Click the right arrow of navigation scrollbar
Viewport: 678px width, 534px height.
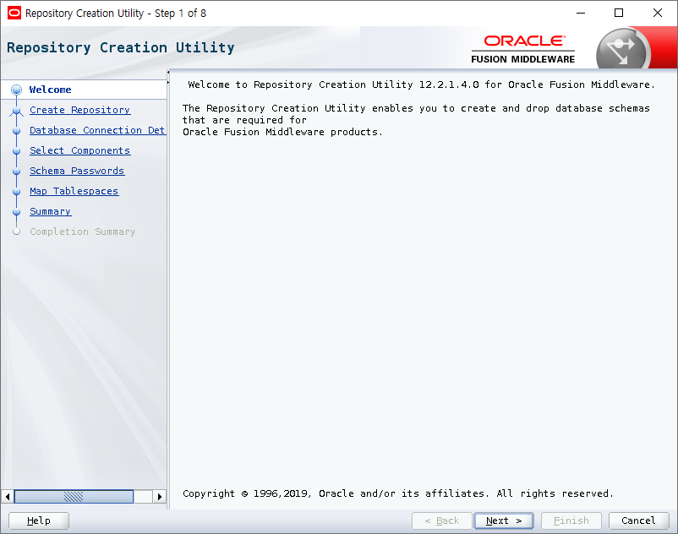[160, 497]
